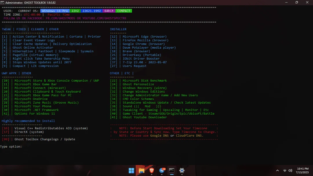Click 'Microsoft Disk Benchmark' option 22

click(x=138, y=80)
